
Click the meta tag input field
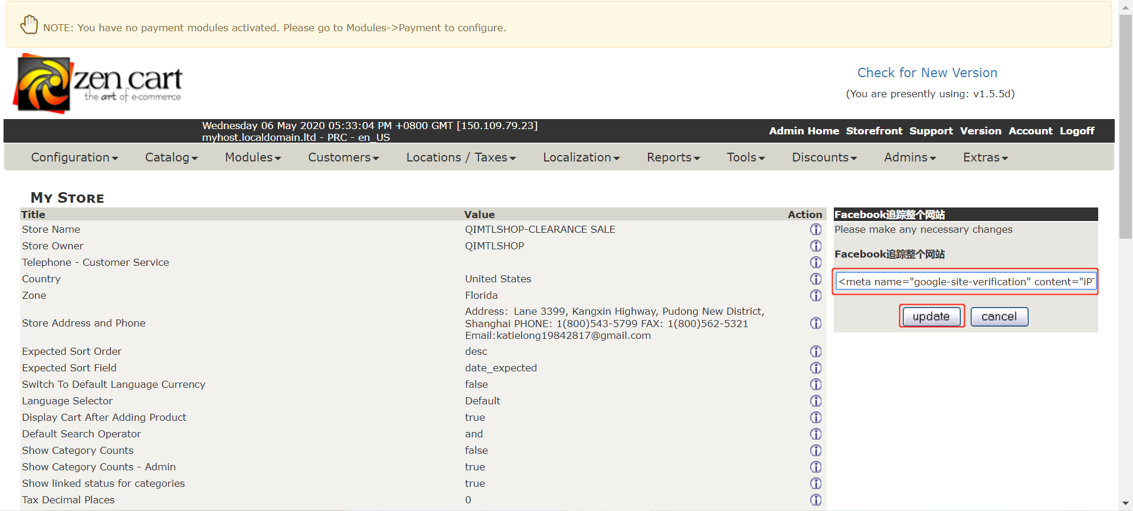[x=965, y=282]
